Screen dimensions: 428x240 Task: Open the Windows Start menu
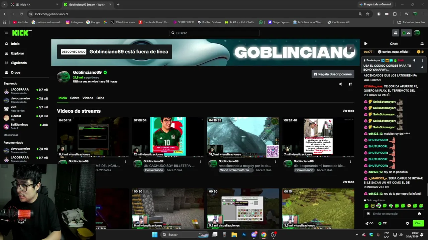(154, 235)
